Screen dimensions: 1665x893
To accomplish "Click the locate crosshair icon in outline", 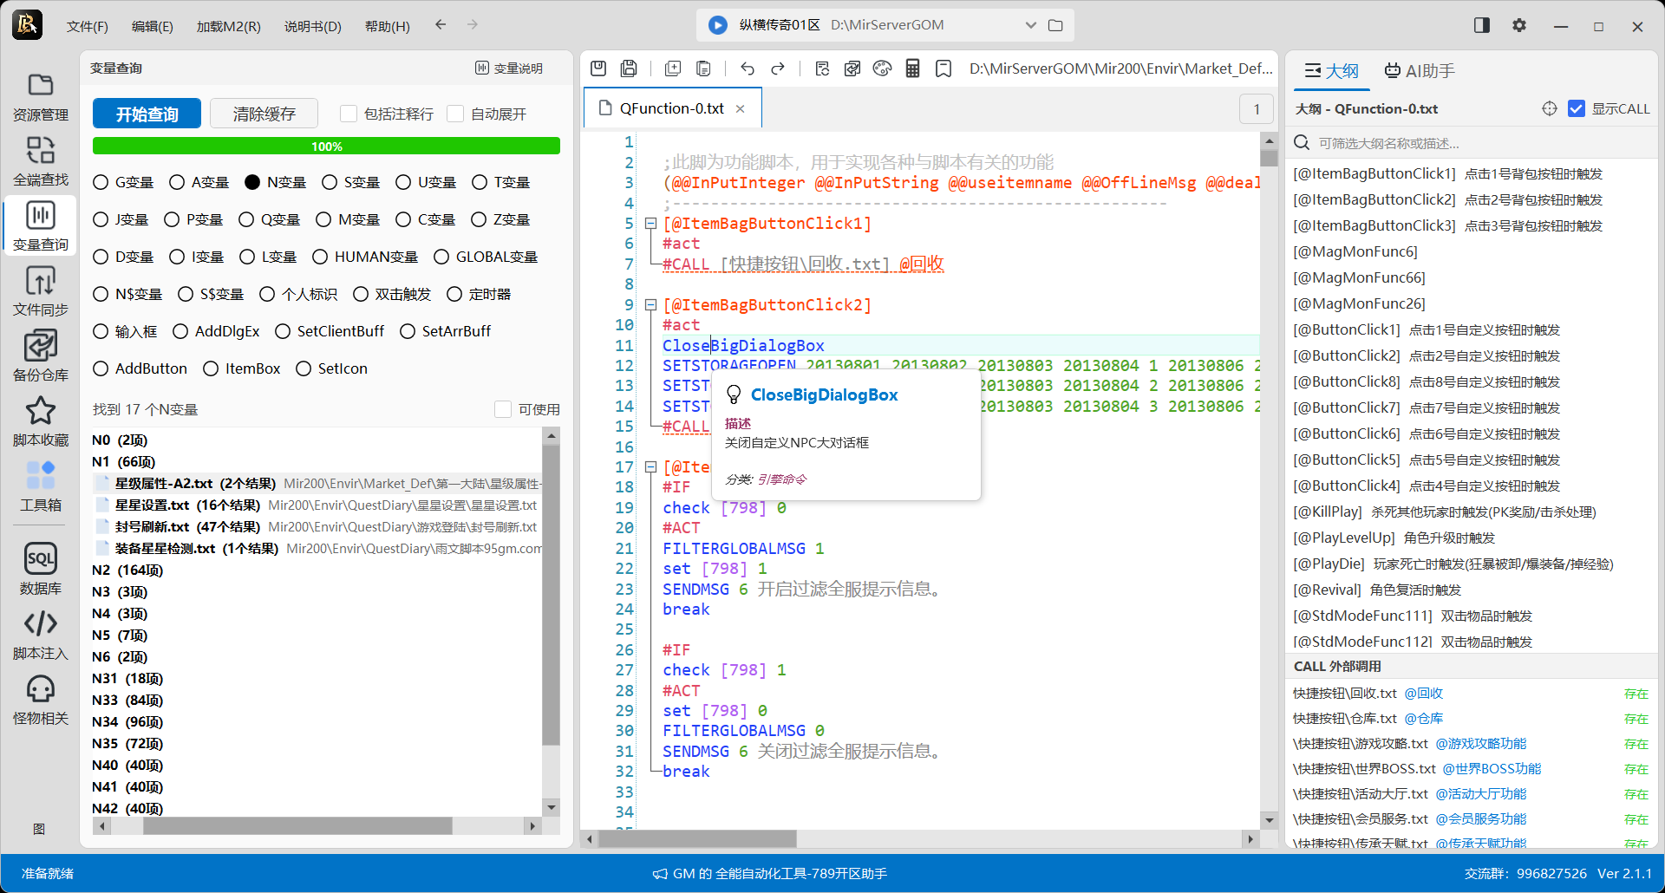I will point(1550,108).
